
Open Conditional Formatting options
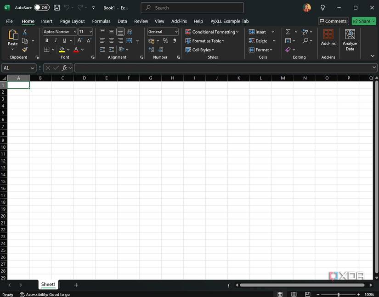tap(212, 32)
